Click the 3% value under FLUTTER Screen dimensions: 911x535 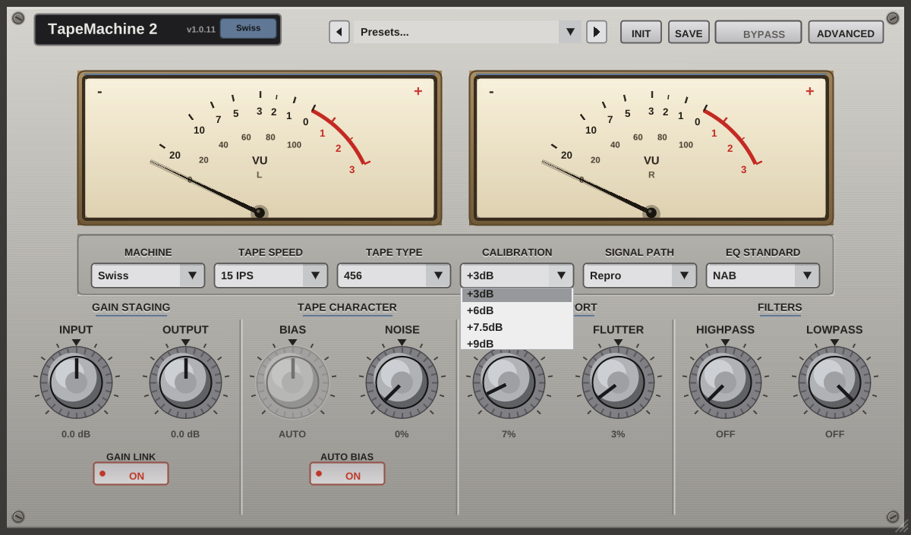[618, 434]
